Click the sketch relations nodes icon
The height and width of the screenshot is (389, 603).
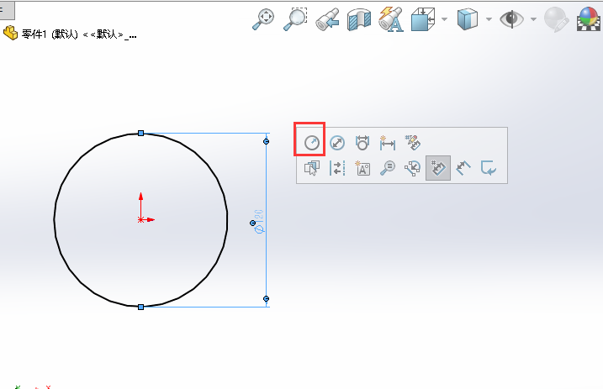tap(413, 168)
